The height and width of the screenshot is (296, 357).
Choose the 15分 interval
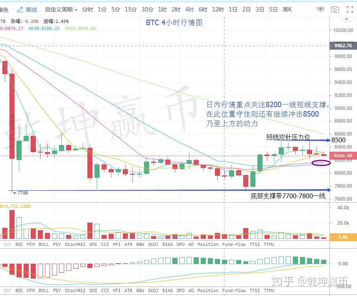coord(130,9)
